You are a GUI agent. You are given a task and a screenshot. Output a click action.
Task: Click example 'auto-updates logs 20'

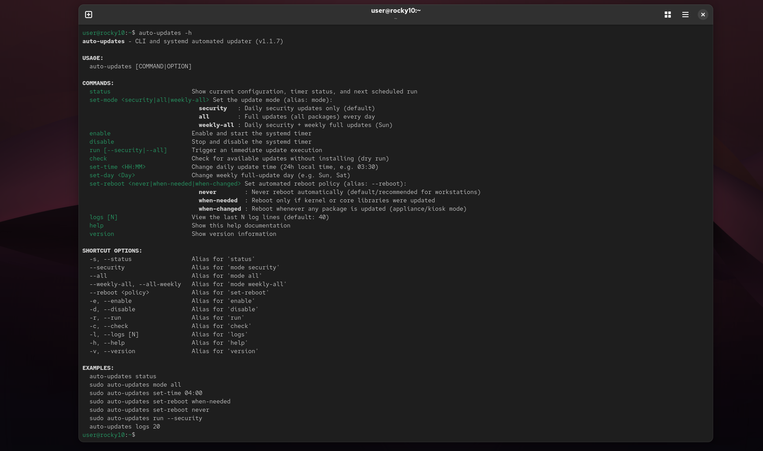125,427
